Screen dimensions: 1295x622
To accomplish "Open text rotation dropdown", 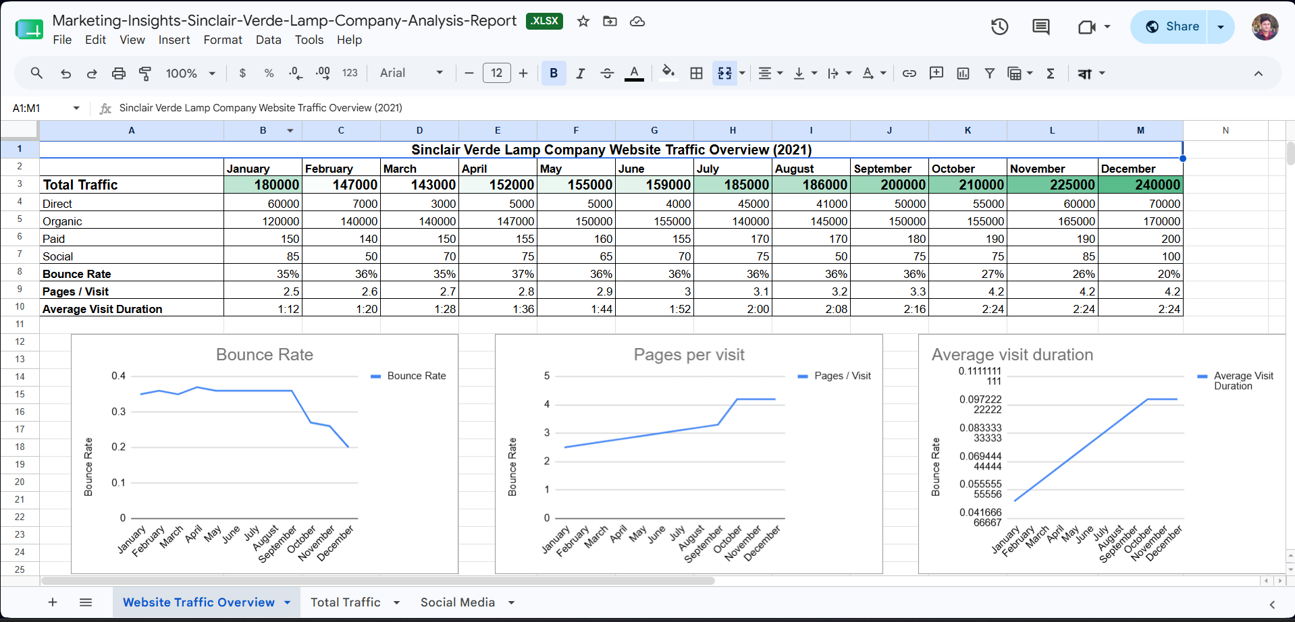I will 874,73.
